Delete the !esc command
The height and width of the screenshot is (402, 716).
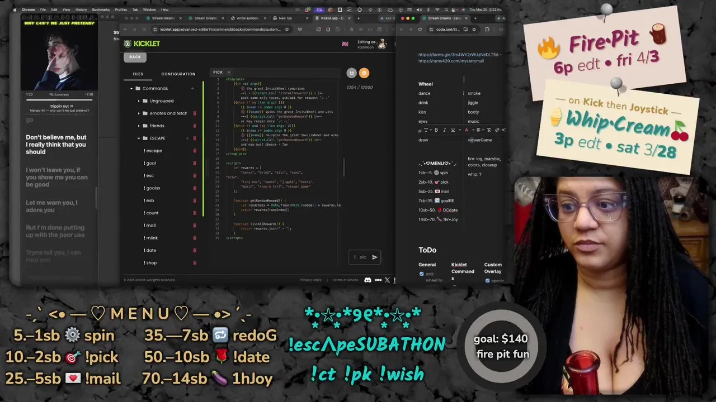coord(195,175)
